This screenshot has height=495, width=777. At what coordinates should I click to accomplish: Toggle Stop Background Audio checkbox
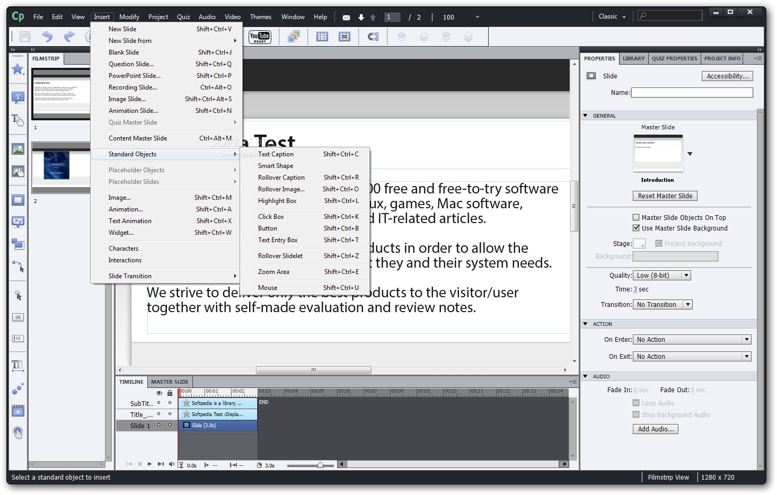tap(636, 414)
